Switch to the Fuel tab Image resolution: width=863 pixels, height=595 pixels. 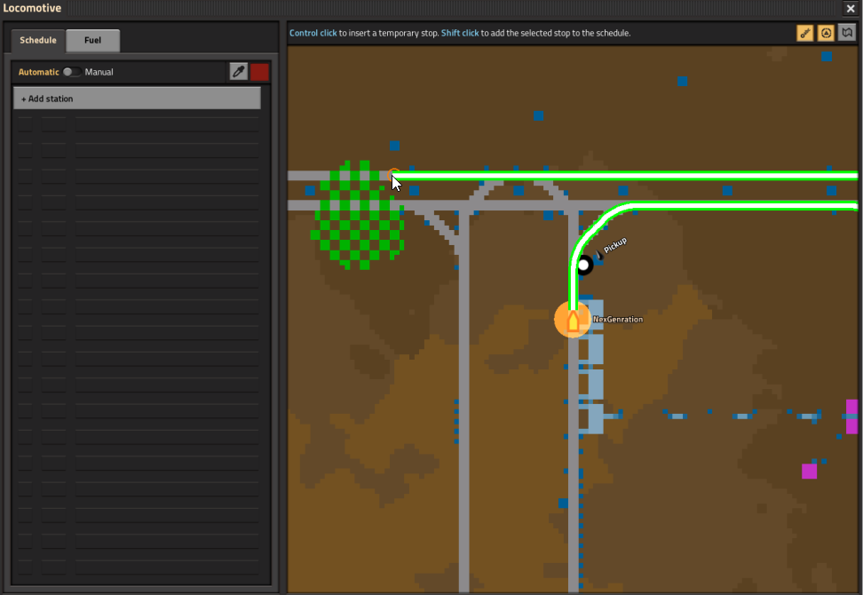click(x=92, y=40)
